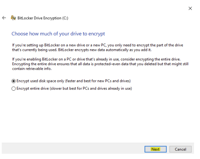200x159 pixels.
Task: Click the 'Encrypt entire drive' label text
Action: pyautogui.click(x=33, y=88)
